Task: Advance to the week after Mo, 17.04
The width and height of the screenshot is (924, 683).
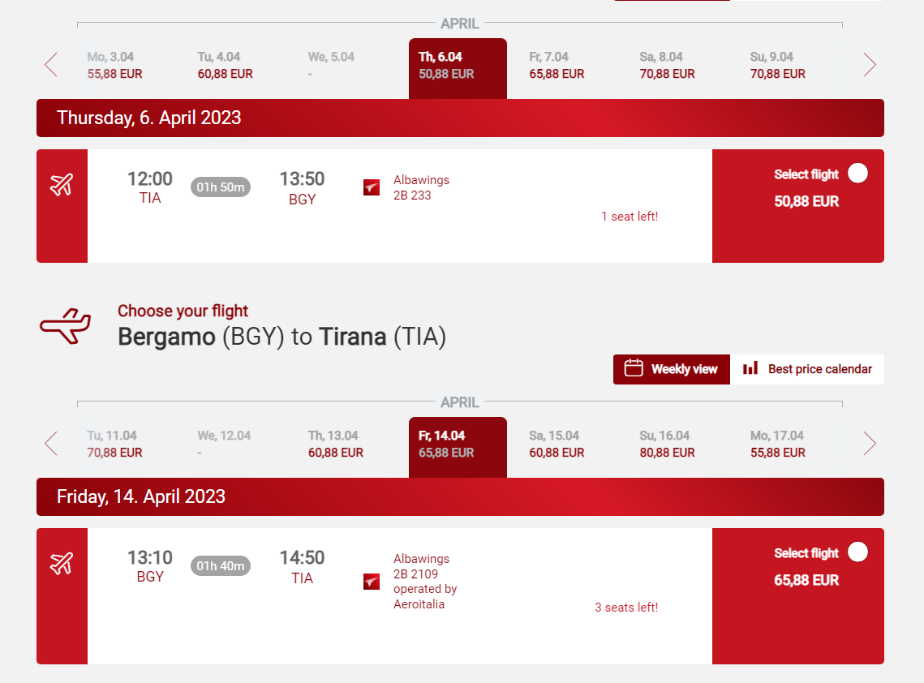Action: (x=869, y=444)
